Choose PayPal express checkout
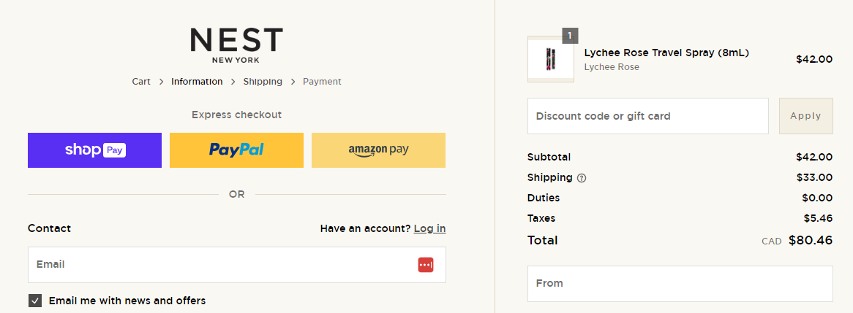Viewport: 853px width, 313px height. [236, 150]
